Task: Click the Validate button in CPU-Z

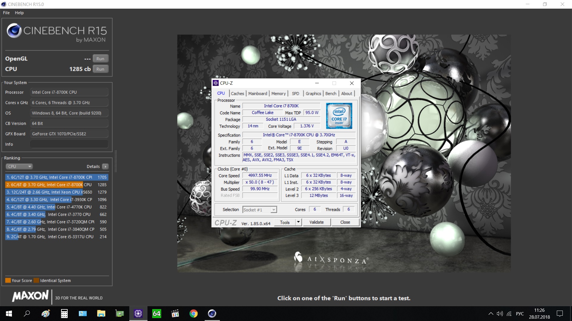Action: pyautogui.click(x=316, y=222)
